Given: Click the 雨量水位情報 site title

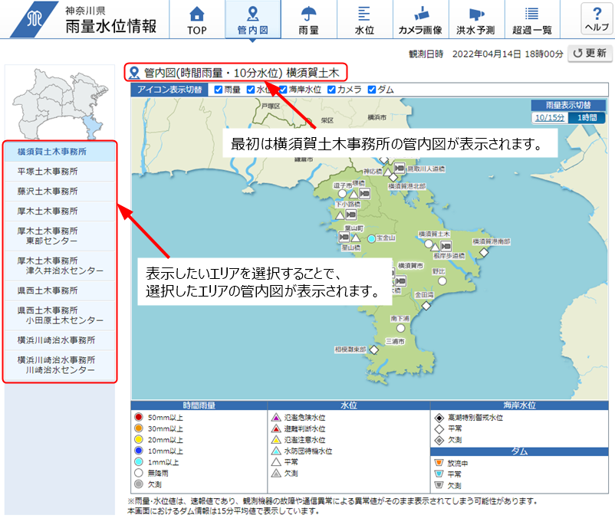Looking at the screenshot, I should [x=111, y=27].
